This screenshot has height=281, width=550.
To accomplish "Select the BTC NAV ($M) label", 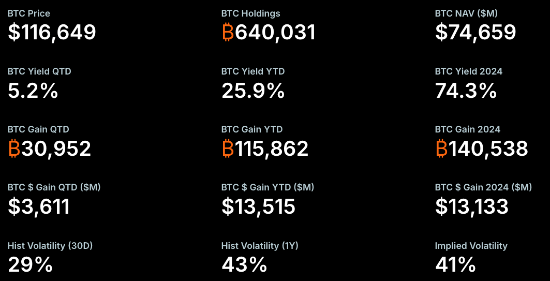I will point(466,13).
